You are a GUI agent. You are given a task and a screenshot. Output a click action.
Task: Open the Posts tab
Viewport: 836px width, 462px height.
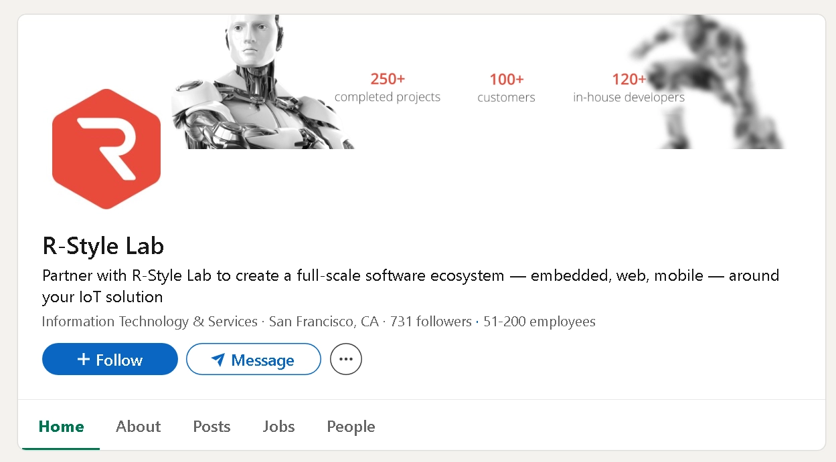212,427
